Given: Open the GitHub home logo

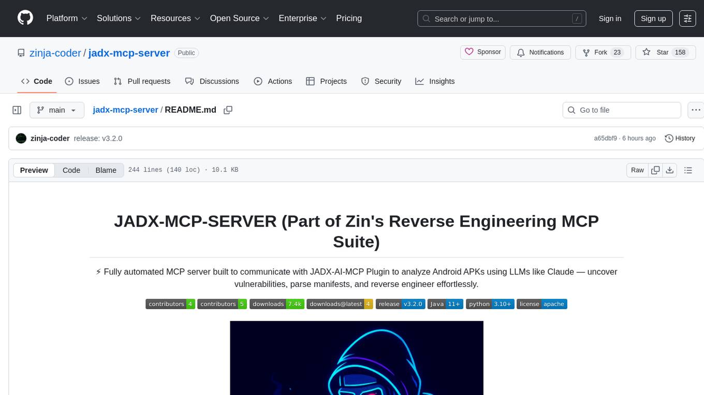Looking at the screenshot, I should [x=25, y=18].
